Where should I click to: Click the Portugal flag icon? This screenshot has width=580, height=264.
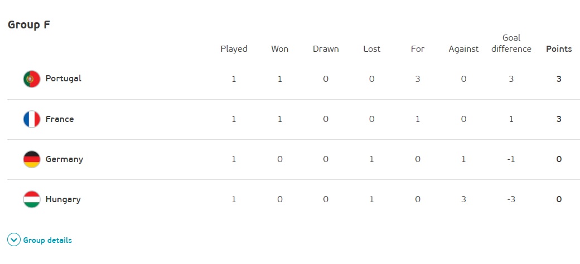tap(32, 79)
